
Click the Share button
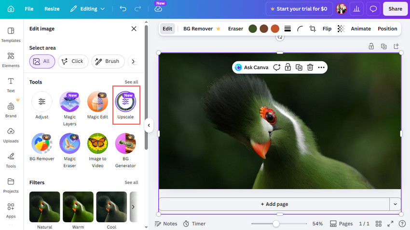point(395,9)
